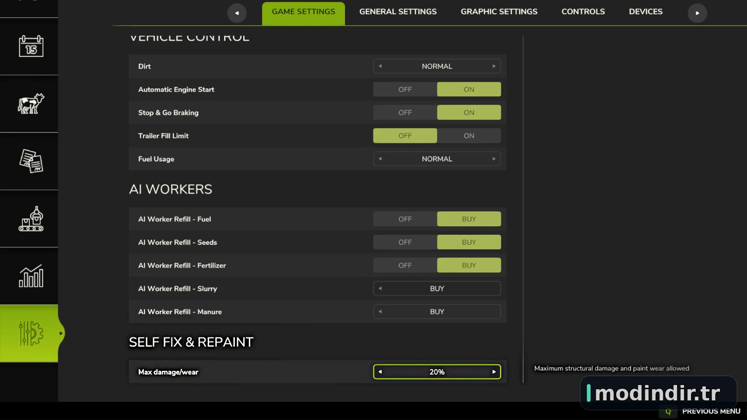
Task: Go to previous settings tab arrow
Action: (237, 13)
